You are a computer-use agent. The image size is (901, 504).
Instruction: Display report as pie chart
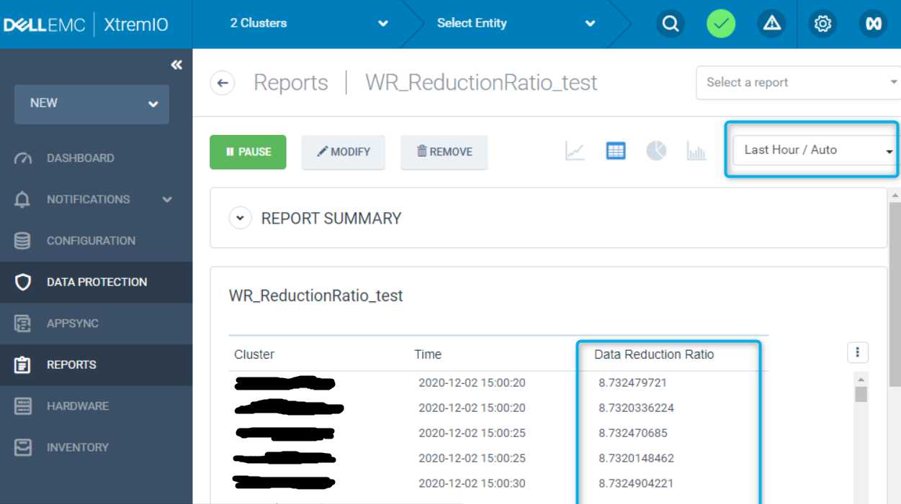coord(656,151)
